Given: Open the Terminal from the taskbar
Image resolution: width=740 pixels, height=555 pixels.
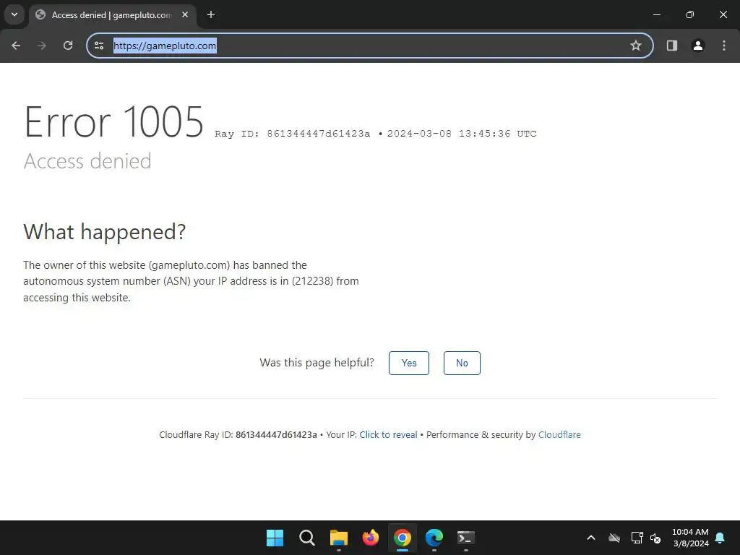Looking at the screenshot, I should [466, 538].
